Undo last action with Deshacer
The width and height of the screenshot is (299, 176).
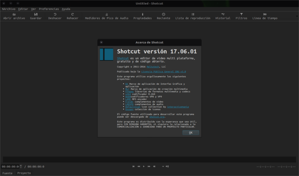click(x=55, y=17)
